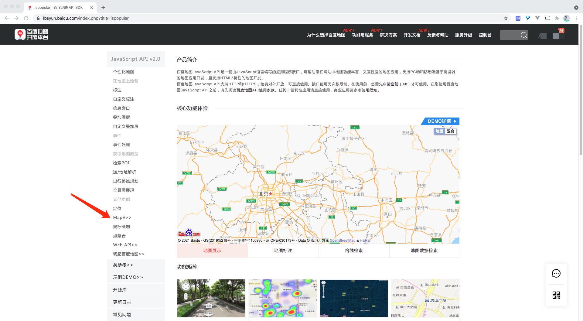Open 鼠标绘制 in the sidebar

[x=121, y=227]
